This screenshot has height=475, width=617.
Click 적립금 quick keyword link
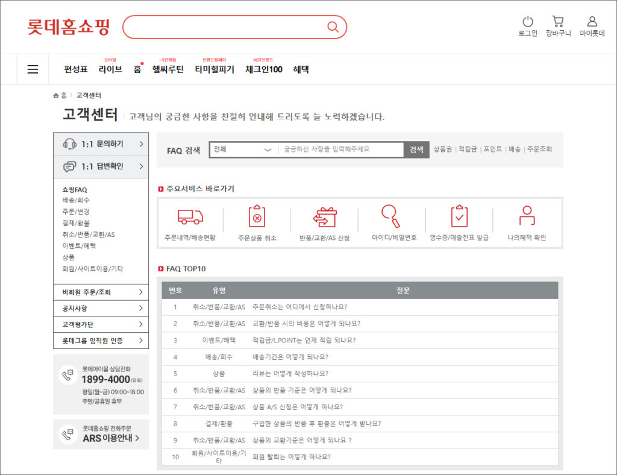(468, 149)
